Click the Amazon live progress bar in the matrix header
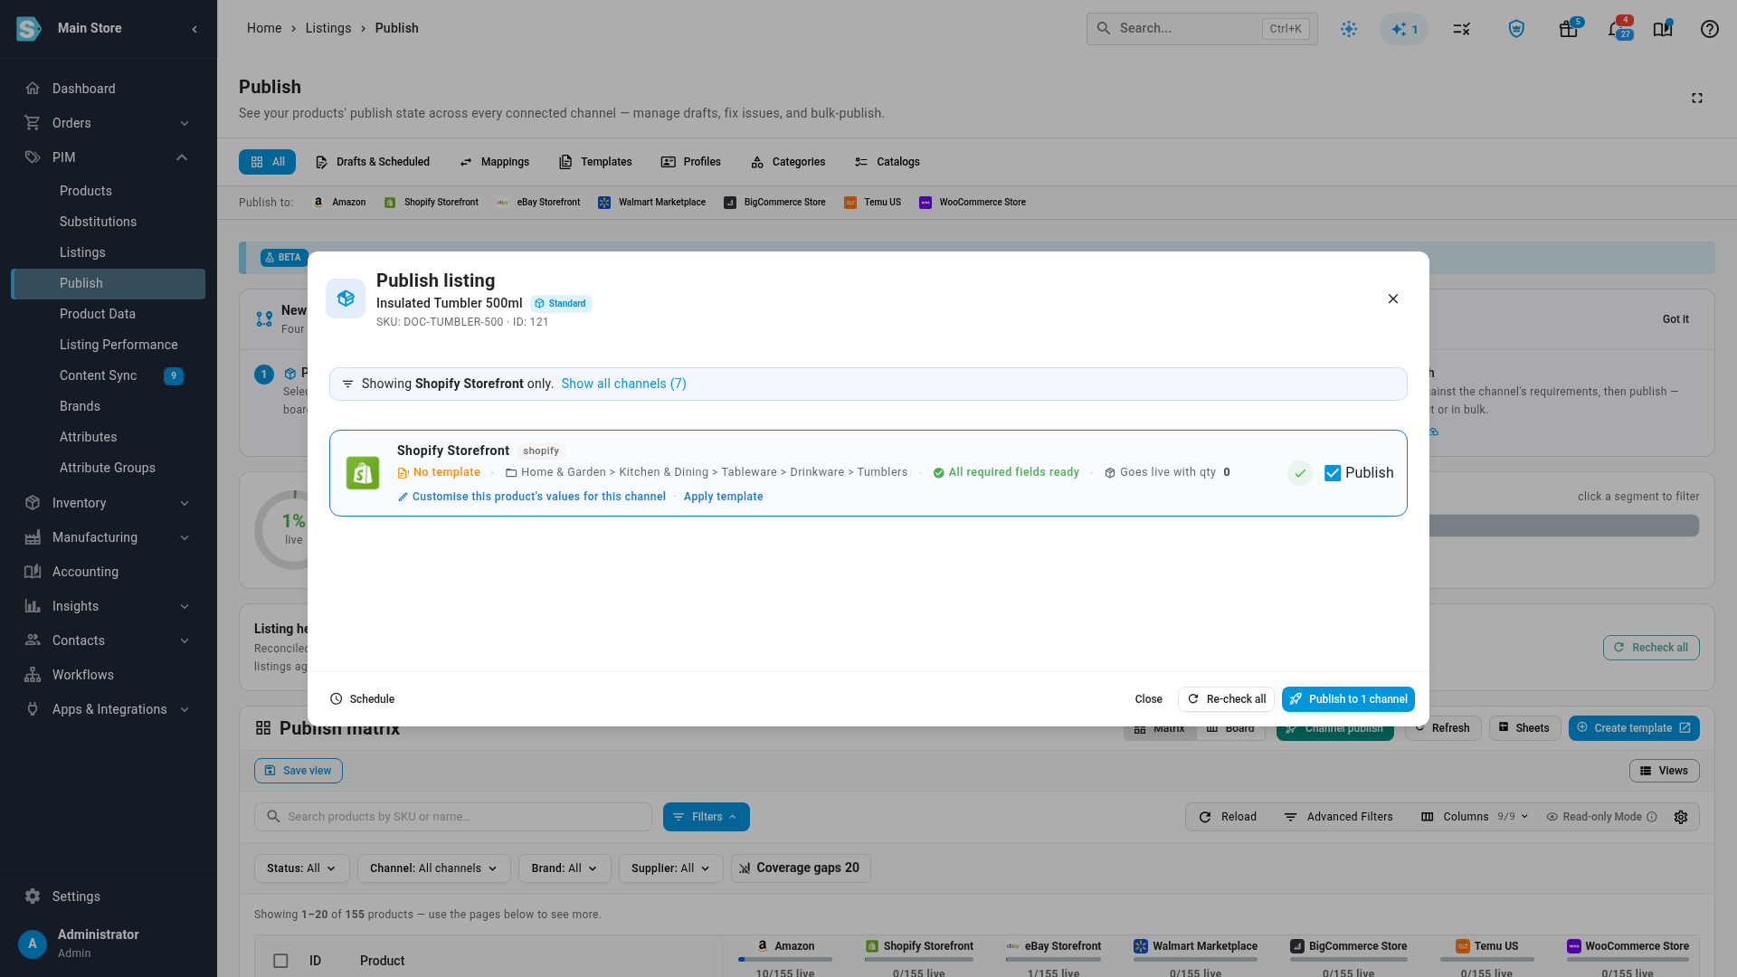1737x977 pixels. pos(784,960)
